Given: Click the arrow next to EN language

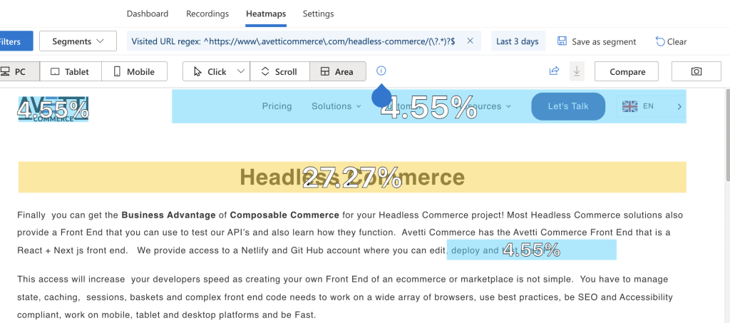Looking at the screenshot, I should pos(679,106).
